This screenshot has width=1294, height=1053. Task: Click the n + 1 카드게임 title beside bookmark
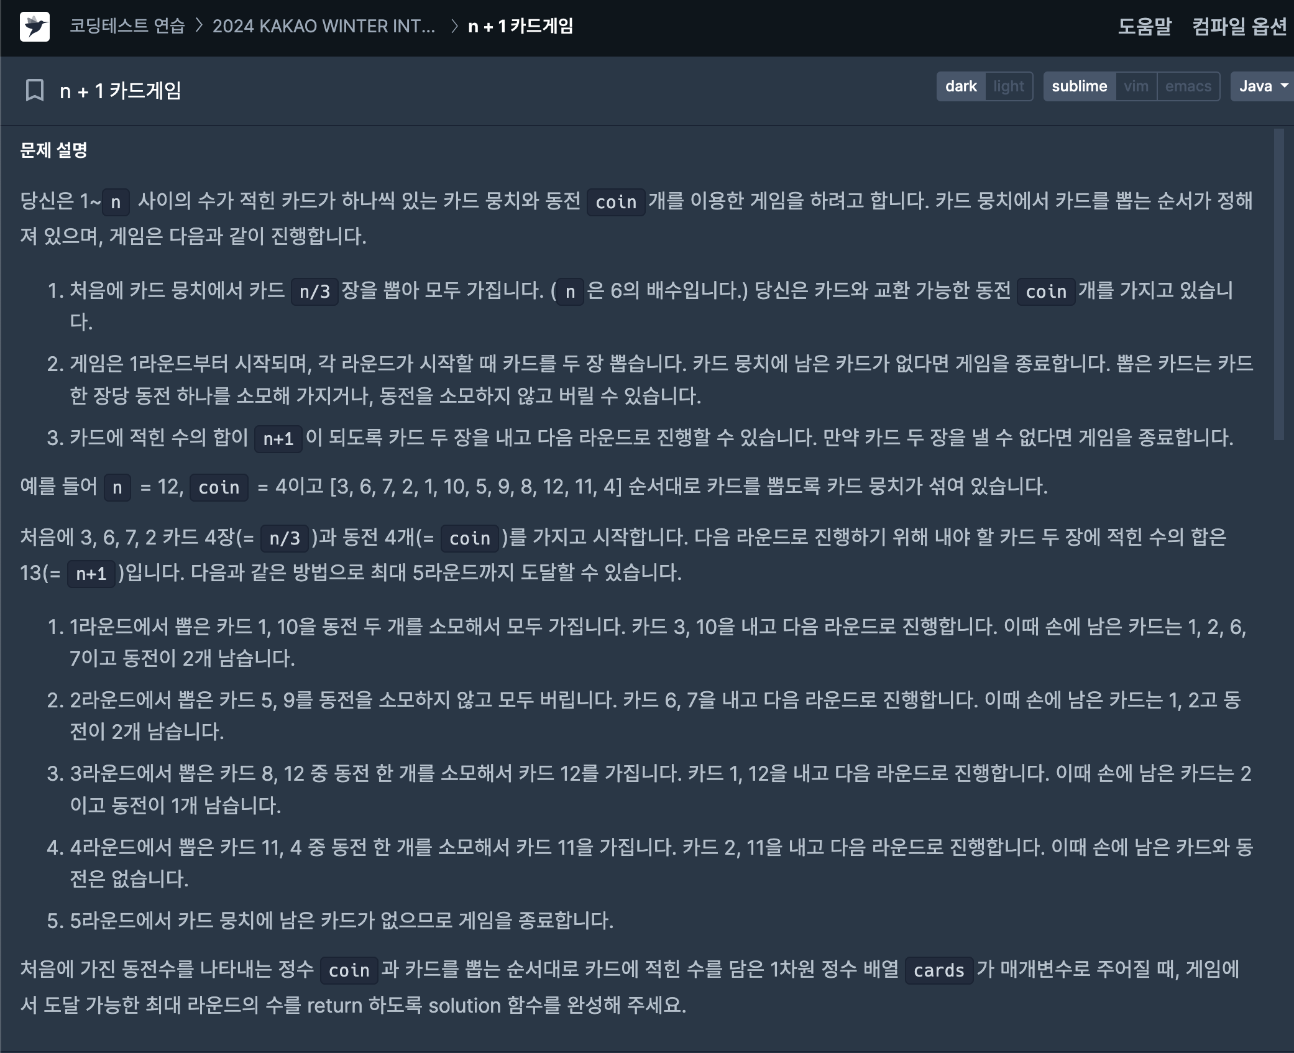click(x=121, y=91)
